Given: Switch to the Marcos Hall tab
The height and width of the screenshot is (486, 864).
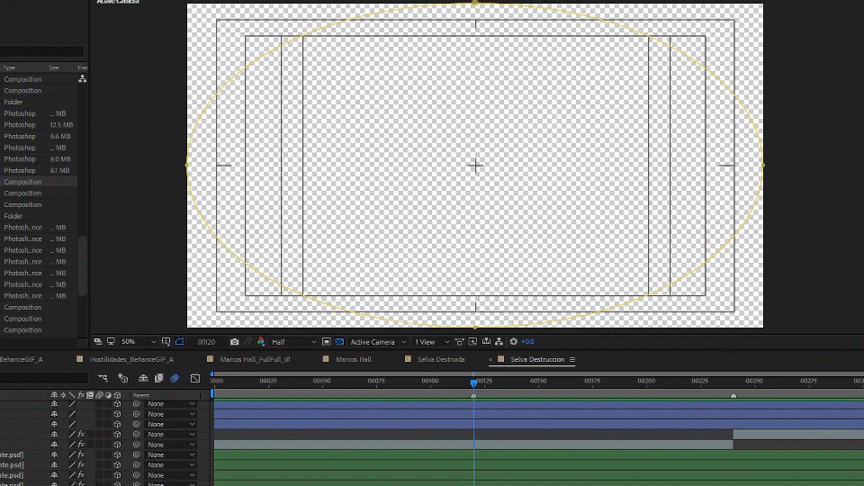Looking at the screenshot, I should click(x=354, y=359).
